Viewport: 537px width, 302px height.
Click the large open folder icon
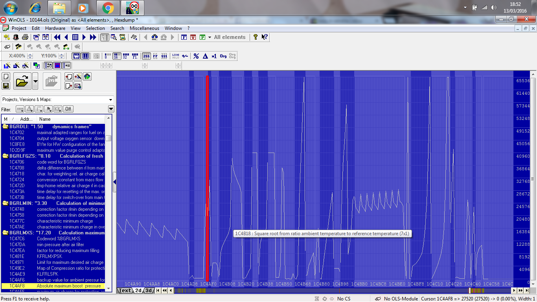22,81
